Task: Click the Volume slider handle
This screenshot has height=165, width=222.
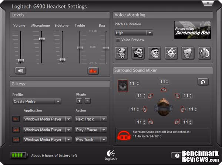Action: point(21,60)
